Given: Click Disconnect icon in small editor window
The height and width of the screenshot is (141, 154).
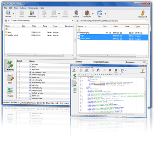Looking at the screenshot, I should click(x=143, y=71).
